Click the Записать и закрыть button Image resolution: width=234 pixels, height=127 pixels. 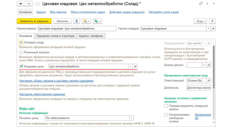click(x=34, y=21)
